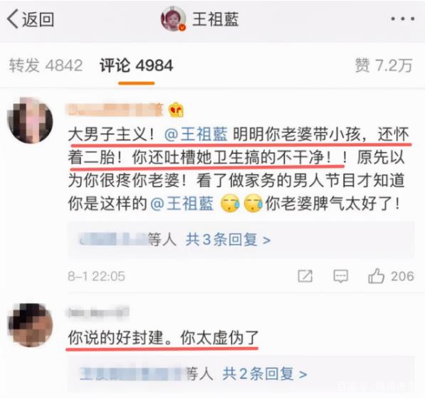425x409 pixels.
Task: Click the second commenter's blurred username
Action: (x=98, y=312)
